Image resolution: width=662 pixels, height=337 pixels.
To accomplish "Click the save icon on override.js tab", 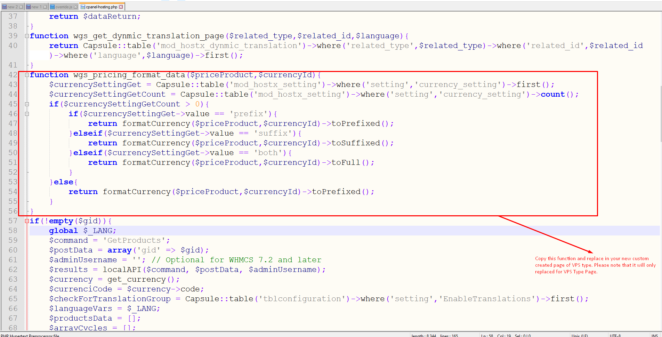I will [52, 7].
